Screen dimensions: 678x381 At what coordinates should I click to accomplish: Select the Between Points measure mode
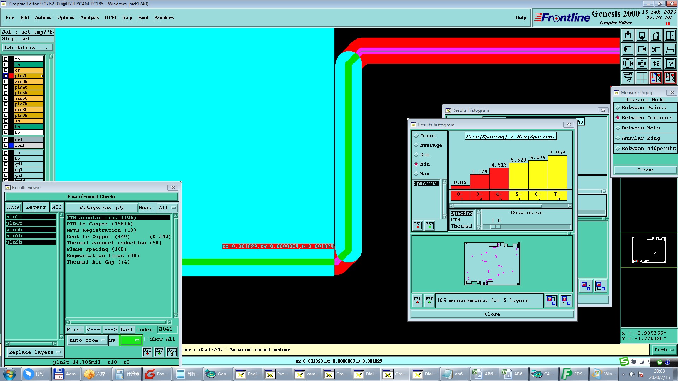[644, 108]
